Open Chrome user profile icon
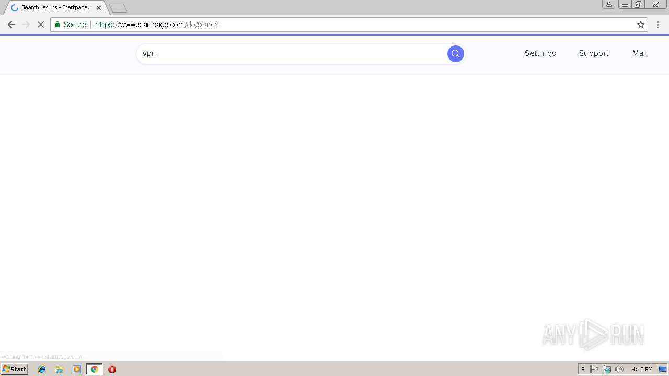The image size is (669, 376). click(608, 4)
